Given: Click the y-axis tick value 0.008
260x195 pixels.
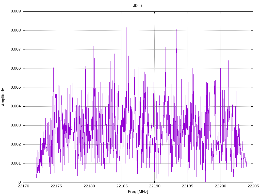Looking at the screenshot, I should coord(15,30).
